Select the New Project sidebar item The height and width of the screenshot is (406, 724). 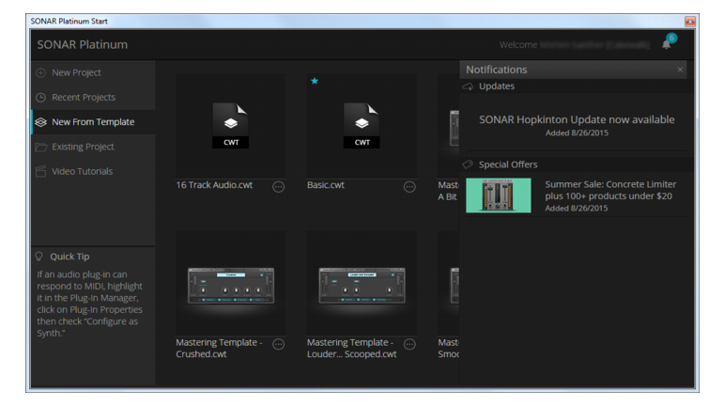coord(94,72)
